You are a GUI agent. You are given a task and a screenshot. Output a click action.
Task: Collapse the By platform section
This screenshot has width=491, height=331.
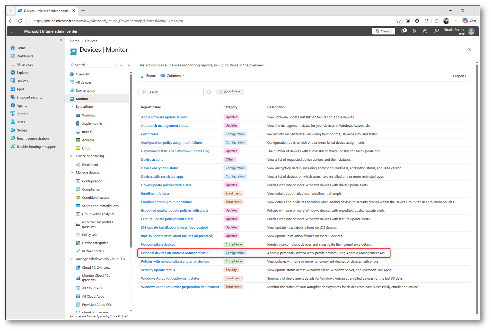pyautogui.click(x=72, y=107)
